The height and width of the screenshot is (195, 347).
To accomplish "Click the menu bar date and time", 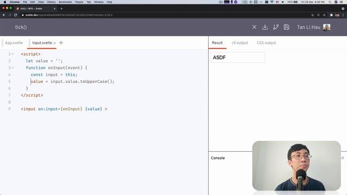I will click(313, 2).
